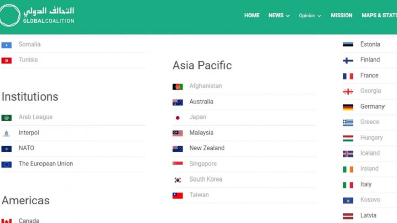The image size is (397, 223).
Task: Click the Singapore flag icon
Action: click(178, 164)
